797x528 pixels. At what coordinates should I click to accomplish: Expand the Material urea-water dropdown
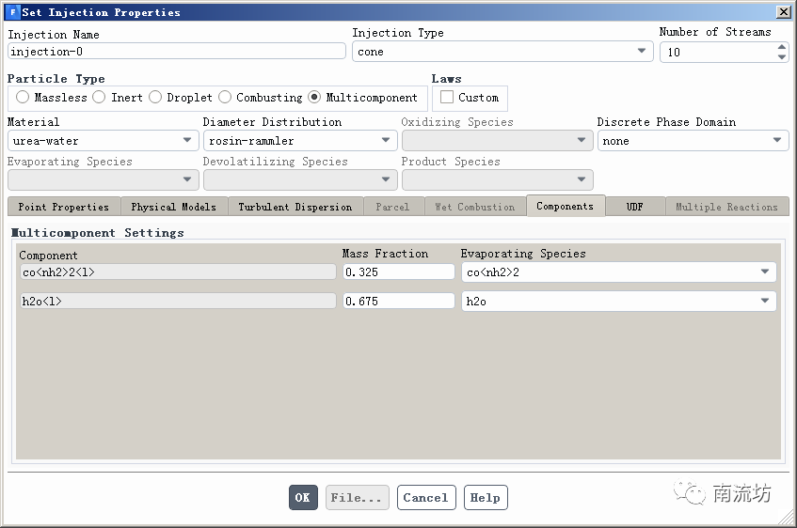[x=103, y=141]
